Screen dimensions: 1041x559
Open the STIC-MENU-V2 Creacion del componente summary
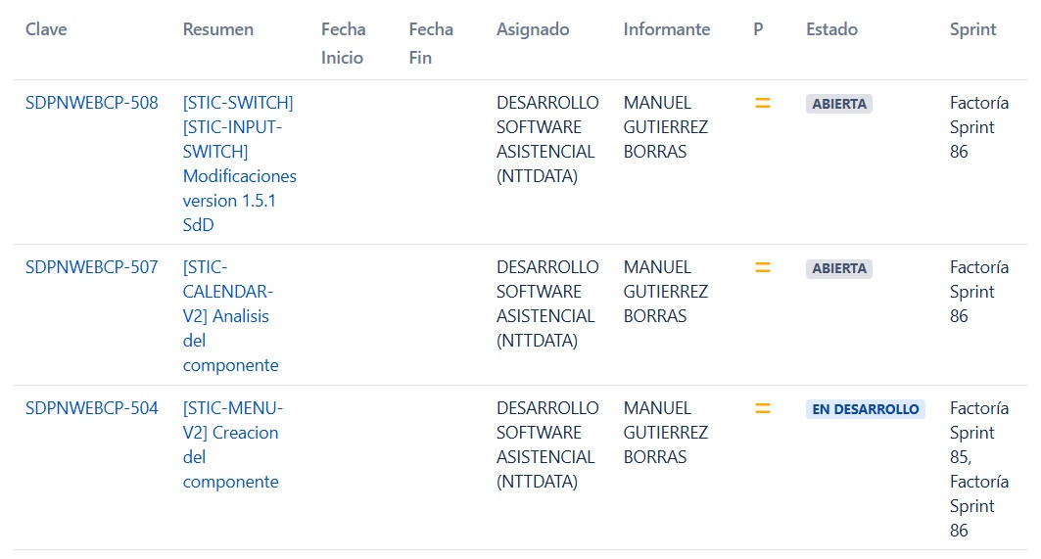tap(232, 444)
